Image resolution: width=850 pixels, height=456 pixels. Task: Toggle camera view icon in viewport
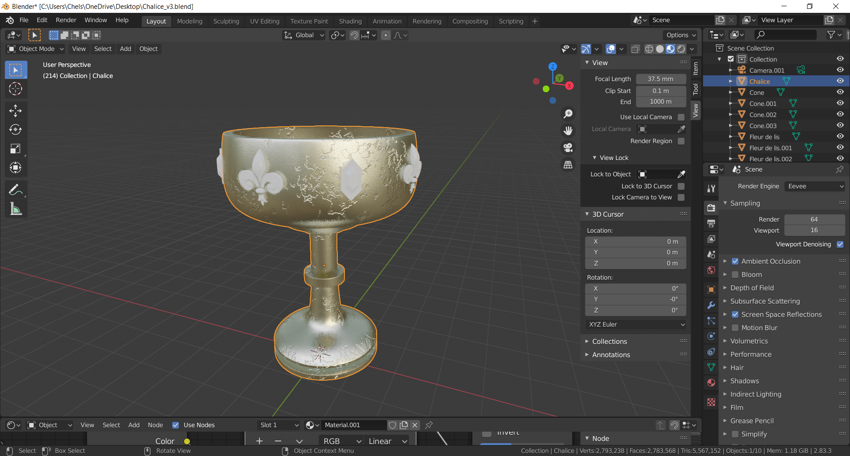(x=568, y=148)
